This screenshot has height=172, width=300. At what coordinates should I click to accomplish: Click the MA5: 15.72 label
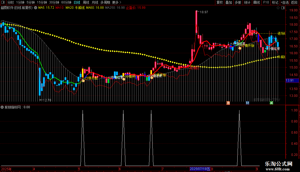pyautogui.click(x=46, y=8)
